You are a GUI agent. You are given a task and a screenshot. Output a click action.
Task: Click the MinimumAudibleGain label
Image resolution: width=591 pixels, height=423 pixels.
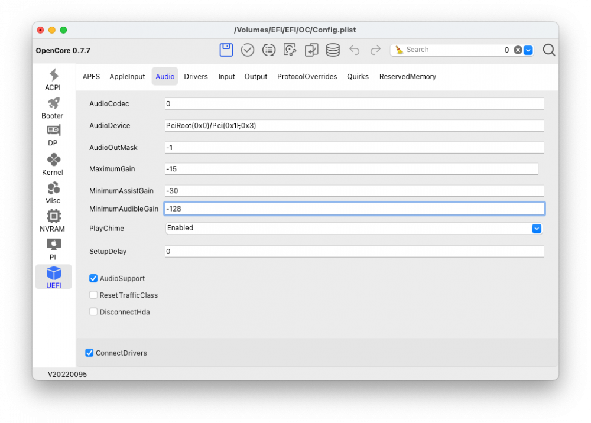124,209
